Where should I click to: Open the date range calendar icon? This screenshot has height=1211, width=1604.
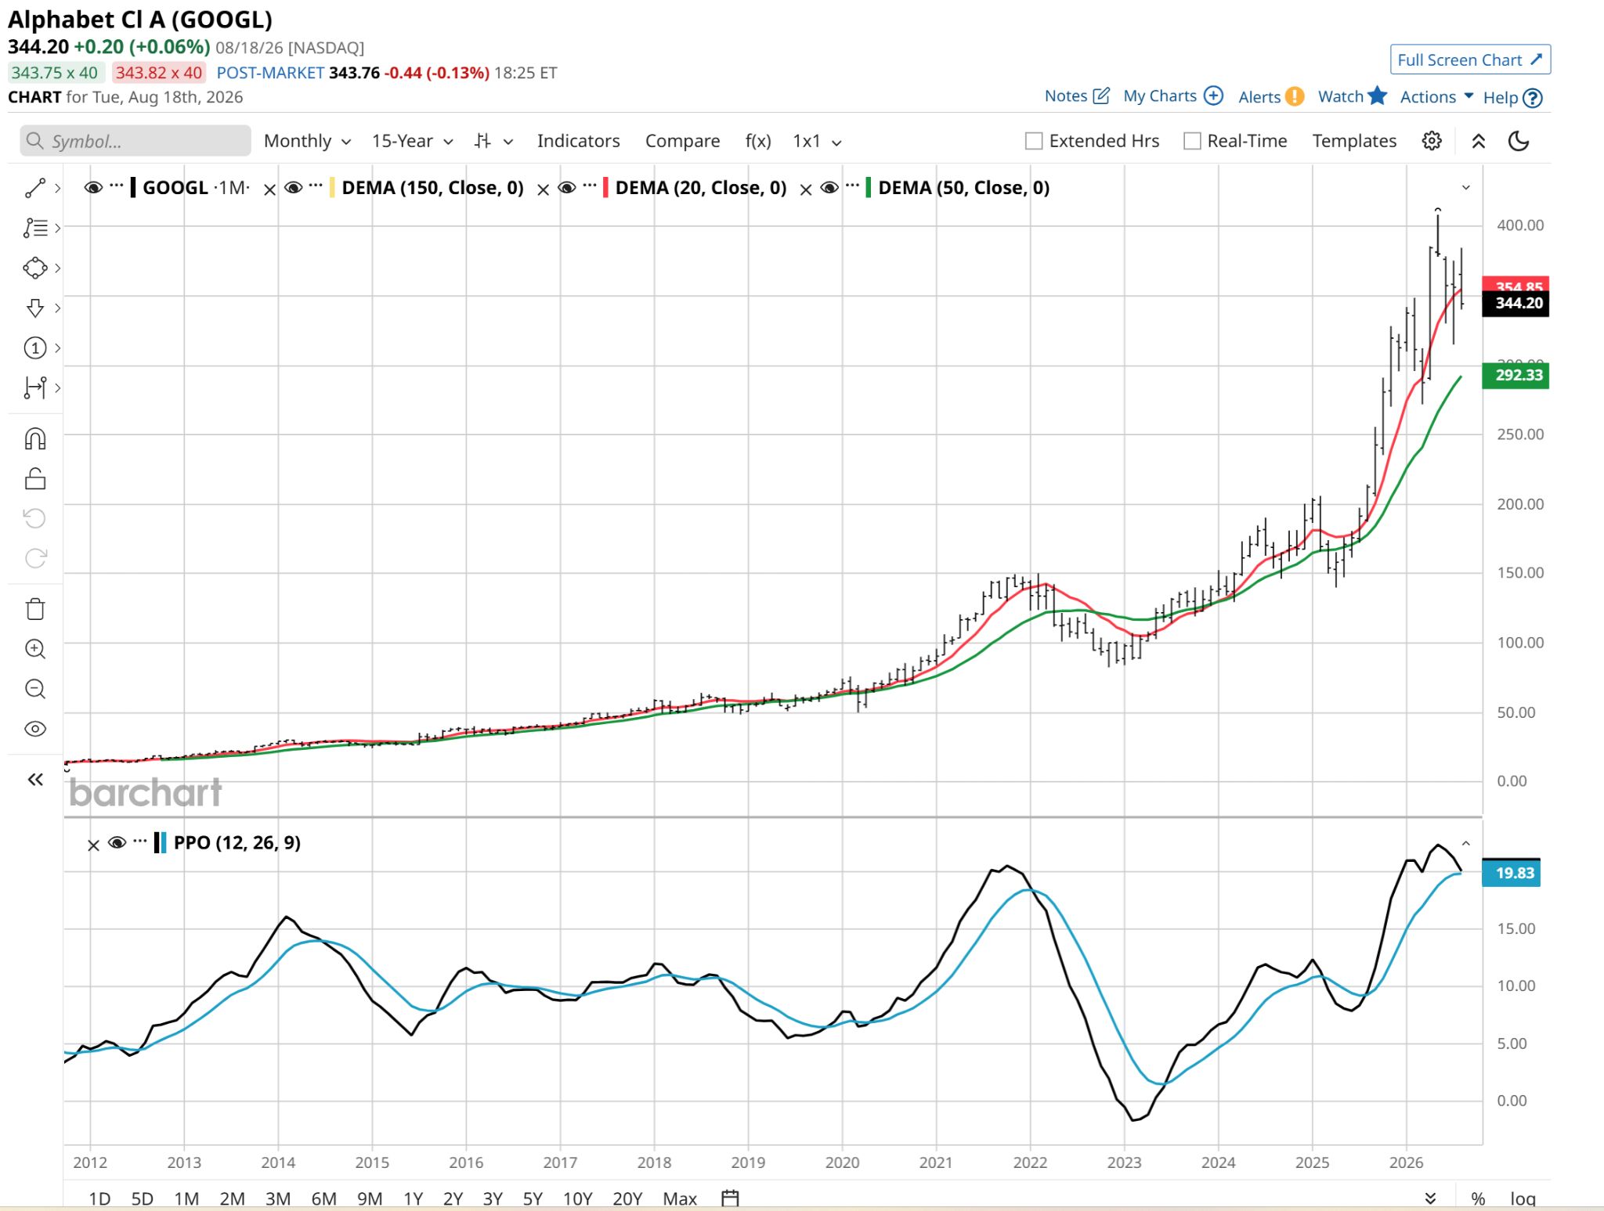tap(730, 1198)
